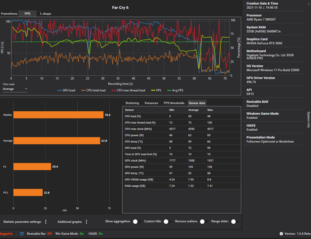Select the GPU temp. (°C) row
311x239 pixels.
(x=182, y=173)
